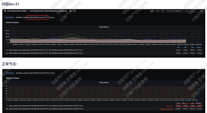The height and width of the screenshot is (113, 207).
Task: Click the 22:06:30 peak in top graph
Action: (x=72, y=34)
